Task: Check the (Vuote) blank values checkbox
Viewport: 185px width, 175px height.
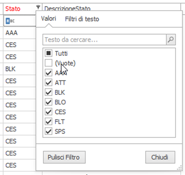Action: [49, 63]
